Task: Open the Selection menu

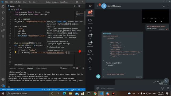Action: [18, 2]
